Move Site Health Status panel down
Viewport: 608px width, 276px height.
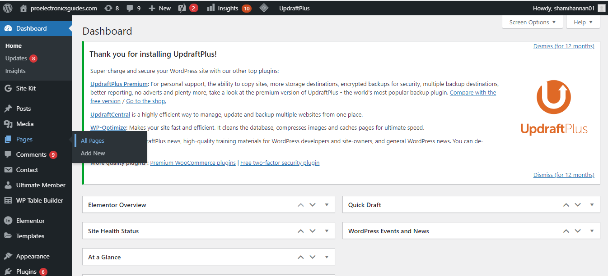313,231
